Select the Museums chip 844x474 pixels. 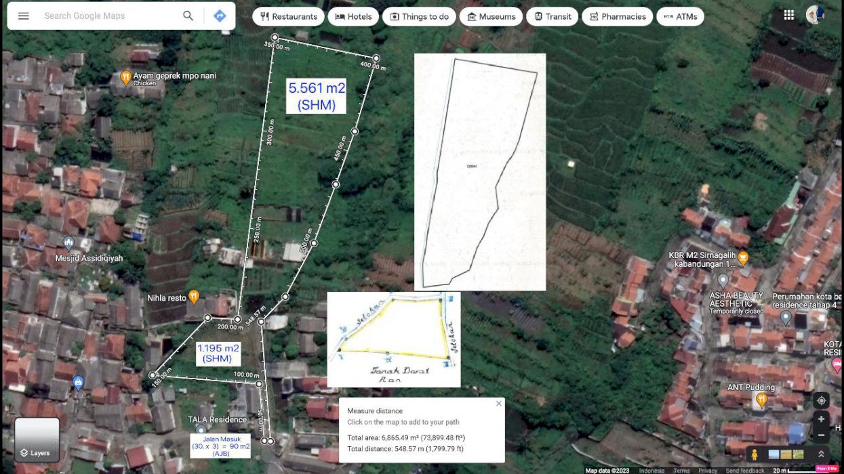point(491,17)
